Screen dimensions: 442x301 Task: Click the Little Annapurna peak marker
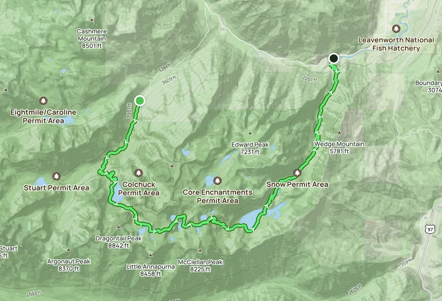(x=150, y=255)
